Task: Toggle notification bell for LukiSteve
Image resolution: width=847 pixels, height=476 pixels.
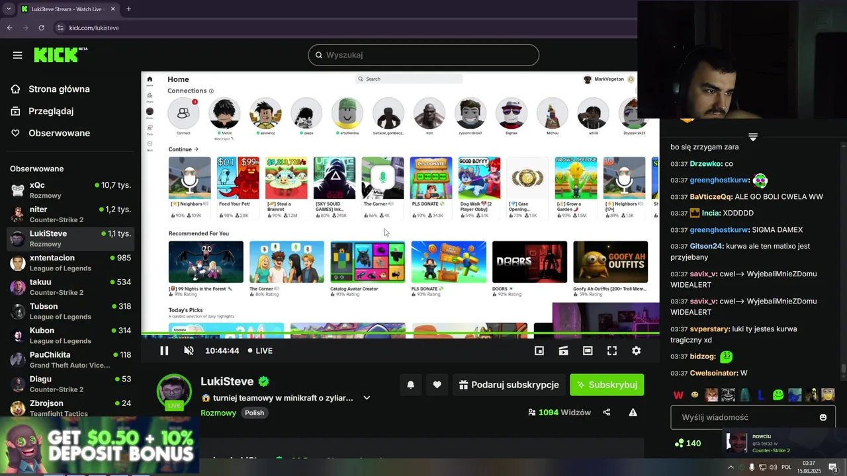Action: click(x=410, y=385)
